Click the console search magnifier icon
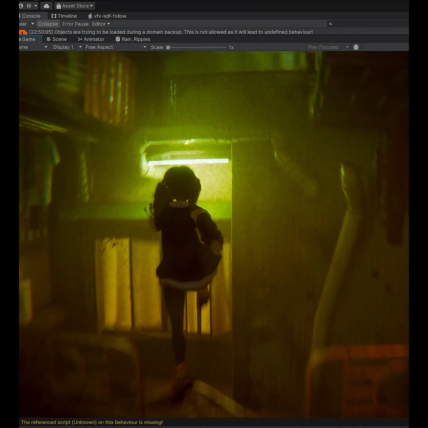 [331, 24]
